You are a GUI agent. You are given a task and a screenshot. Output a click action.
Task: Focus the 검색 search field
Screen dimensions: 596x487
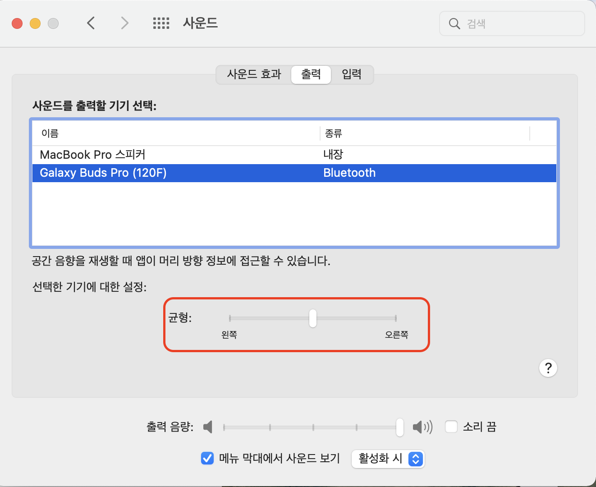click(512, 23)
